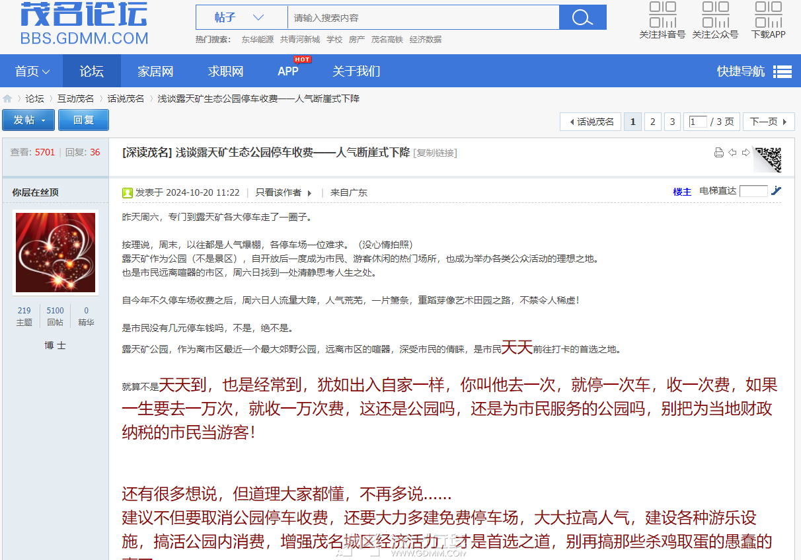Click the author's heart avatar image
Viewport: 801px width, 560px height.
point(56,253)
